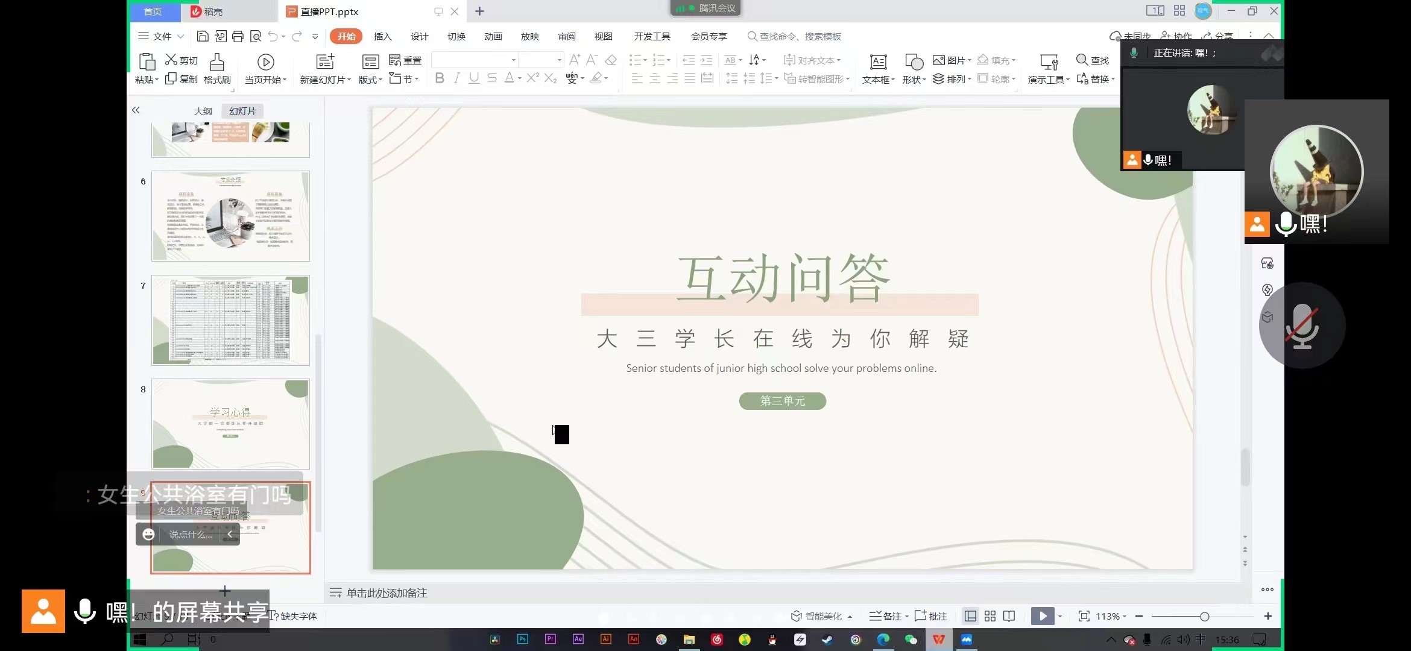
Task: Click the Find (查找) magnifier icon
Action: coord(1082,60)
